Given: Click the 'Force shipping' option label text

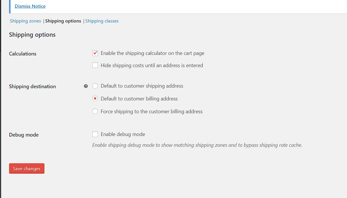Looking at the screenshot, I should pyautogui.click(x=151, y=112).
